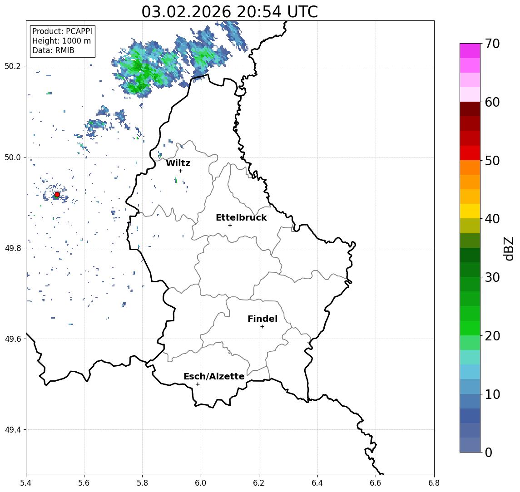Click longitude axis label 6.4
The height and width of the screenshot is (492, 520).
(317, 483)
